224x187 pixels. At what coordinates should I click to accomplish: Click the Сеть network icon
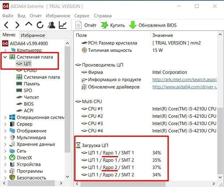point(12,151)
